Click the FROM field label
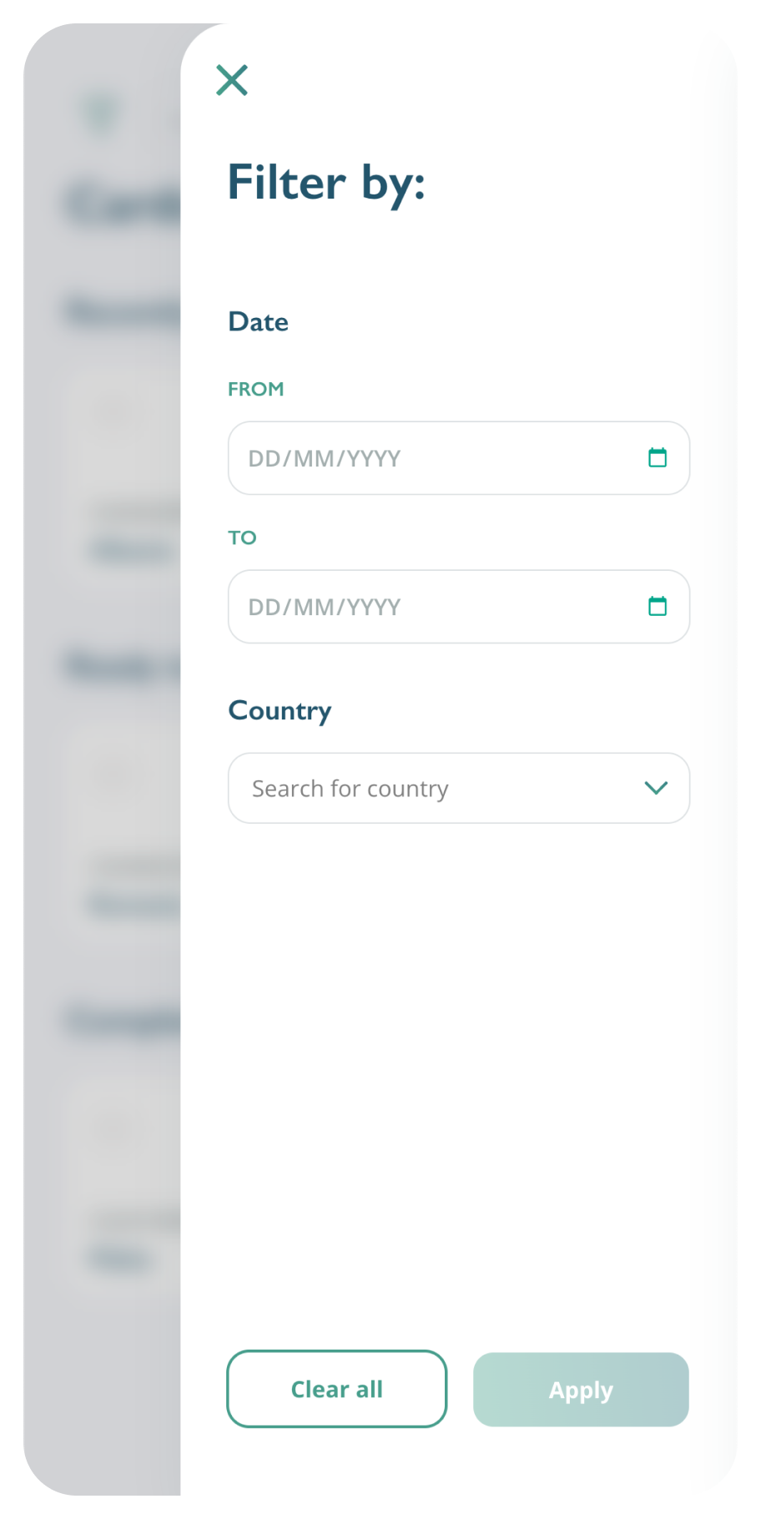 [x=256, y=389]
